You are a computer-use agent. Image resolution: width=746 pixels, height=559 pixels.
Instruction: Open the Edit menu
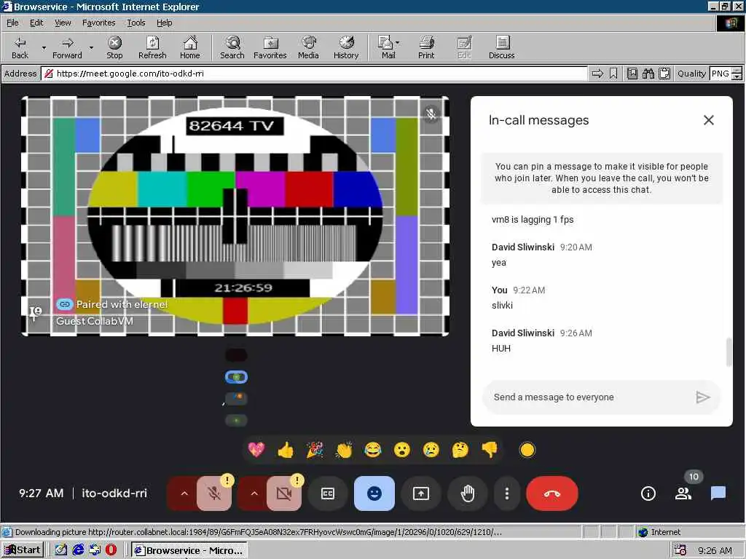(x=36, y=23)
